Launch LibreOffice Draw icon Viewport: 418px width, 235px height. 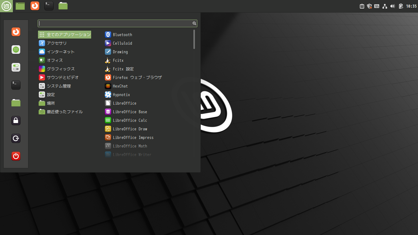click(108, 129)
